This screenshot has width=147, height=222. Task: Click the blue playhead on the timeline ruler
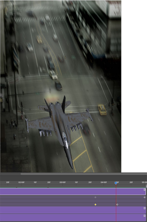116,183
